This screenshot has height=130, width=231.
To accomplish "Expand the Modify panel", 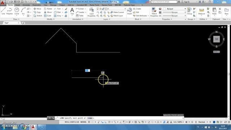I will click(51, 19).
